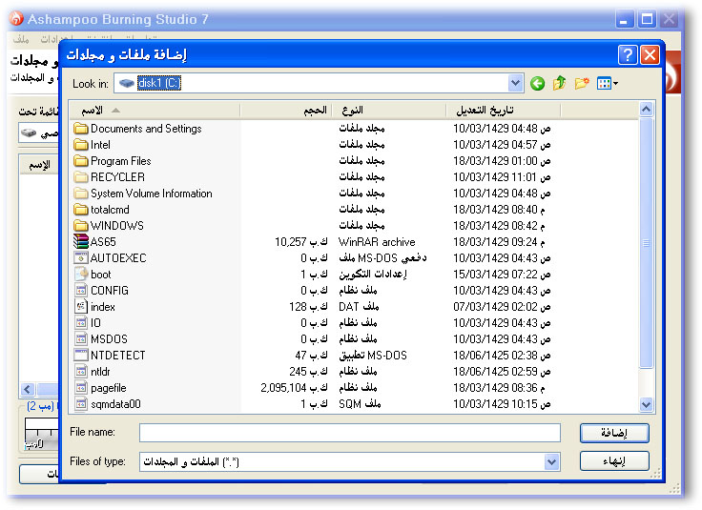Viewport: 702px width, 510px height.
Task: Sort by the الحجم (Size) column header
Action: (285, 110)
